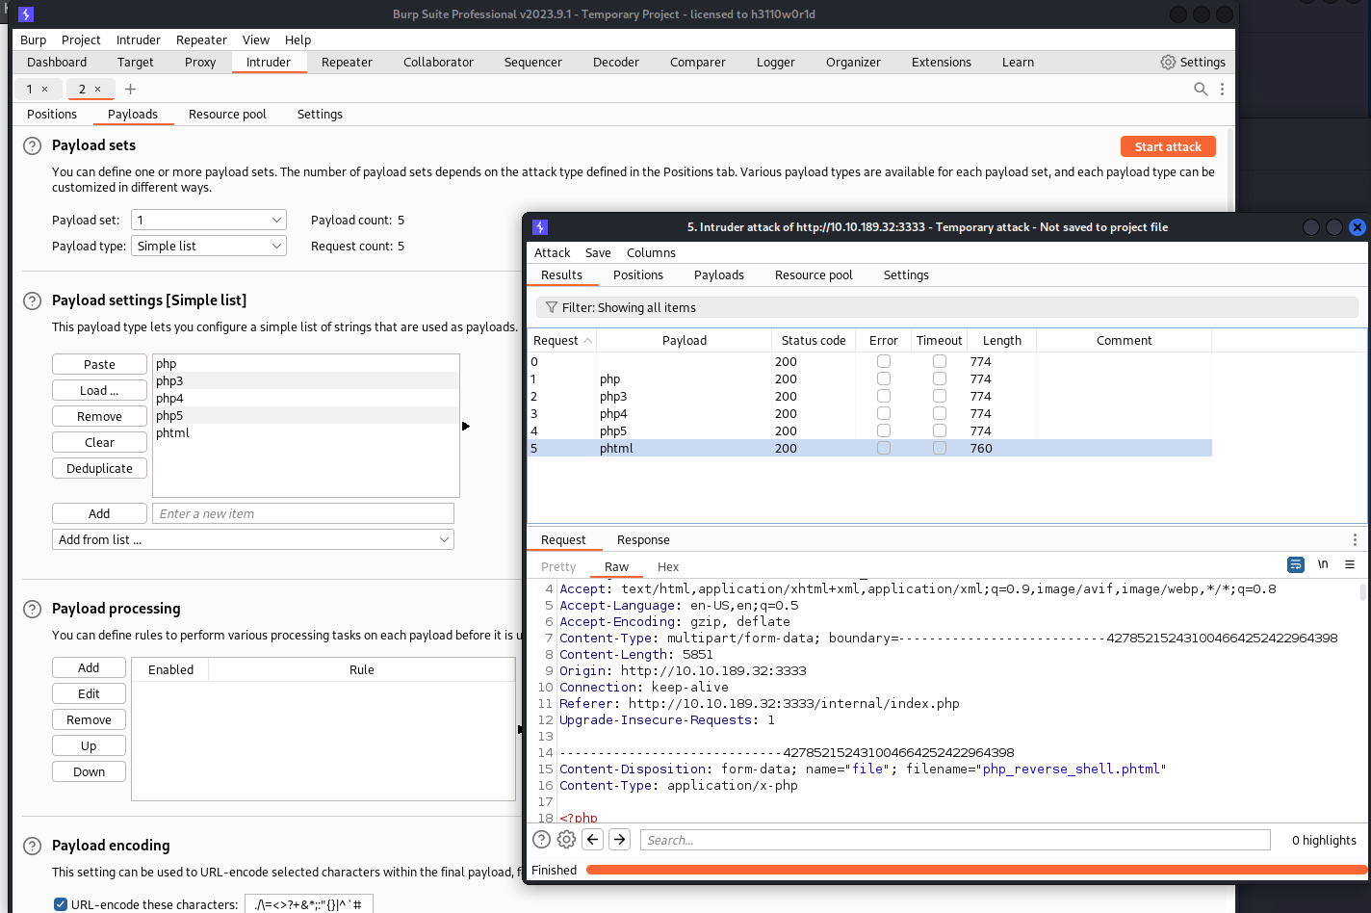This screenshot has height=913, width=1371.
Task: Select result row with payload php3
Action: point(869,396)
